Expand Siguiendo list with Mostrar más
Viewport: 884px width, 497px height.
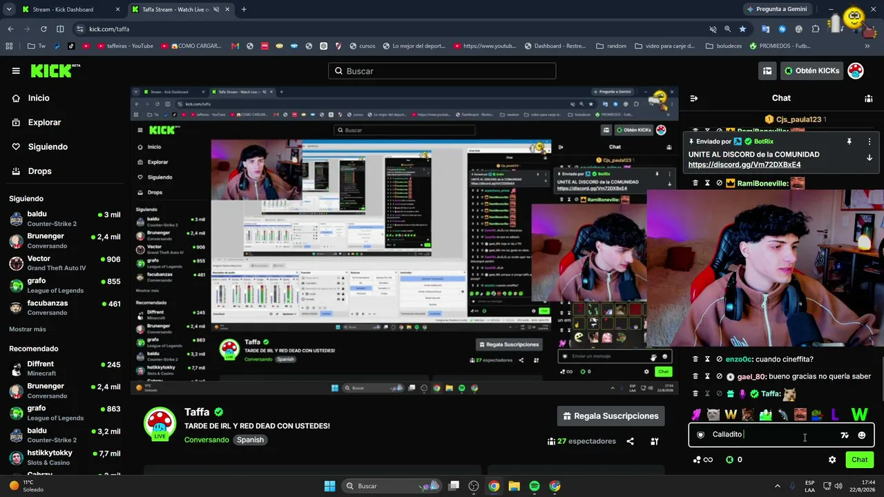point(28,329)
